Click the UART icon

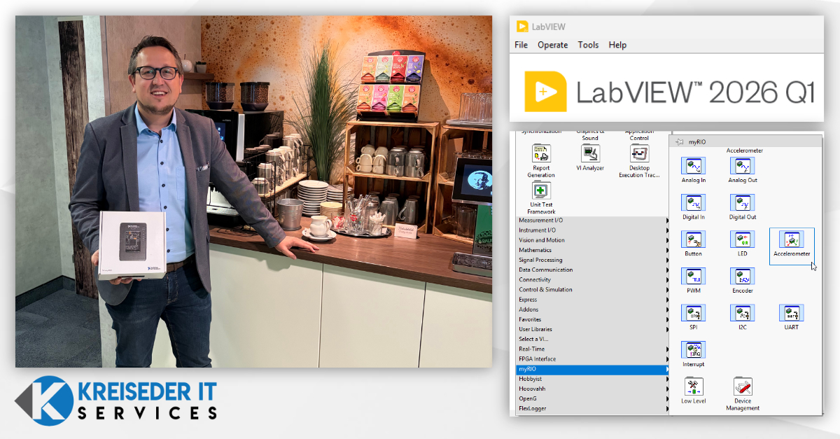pyautogui.click(x=791, y=313)
